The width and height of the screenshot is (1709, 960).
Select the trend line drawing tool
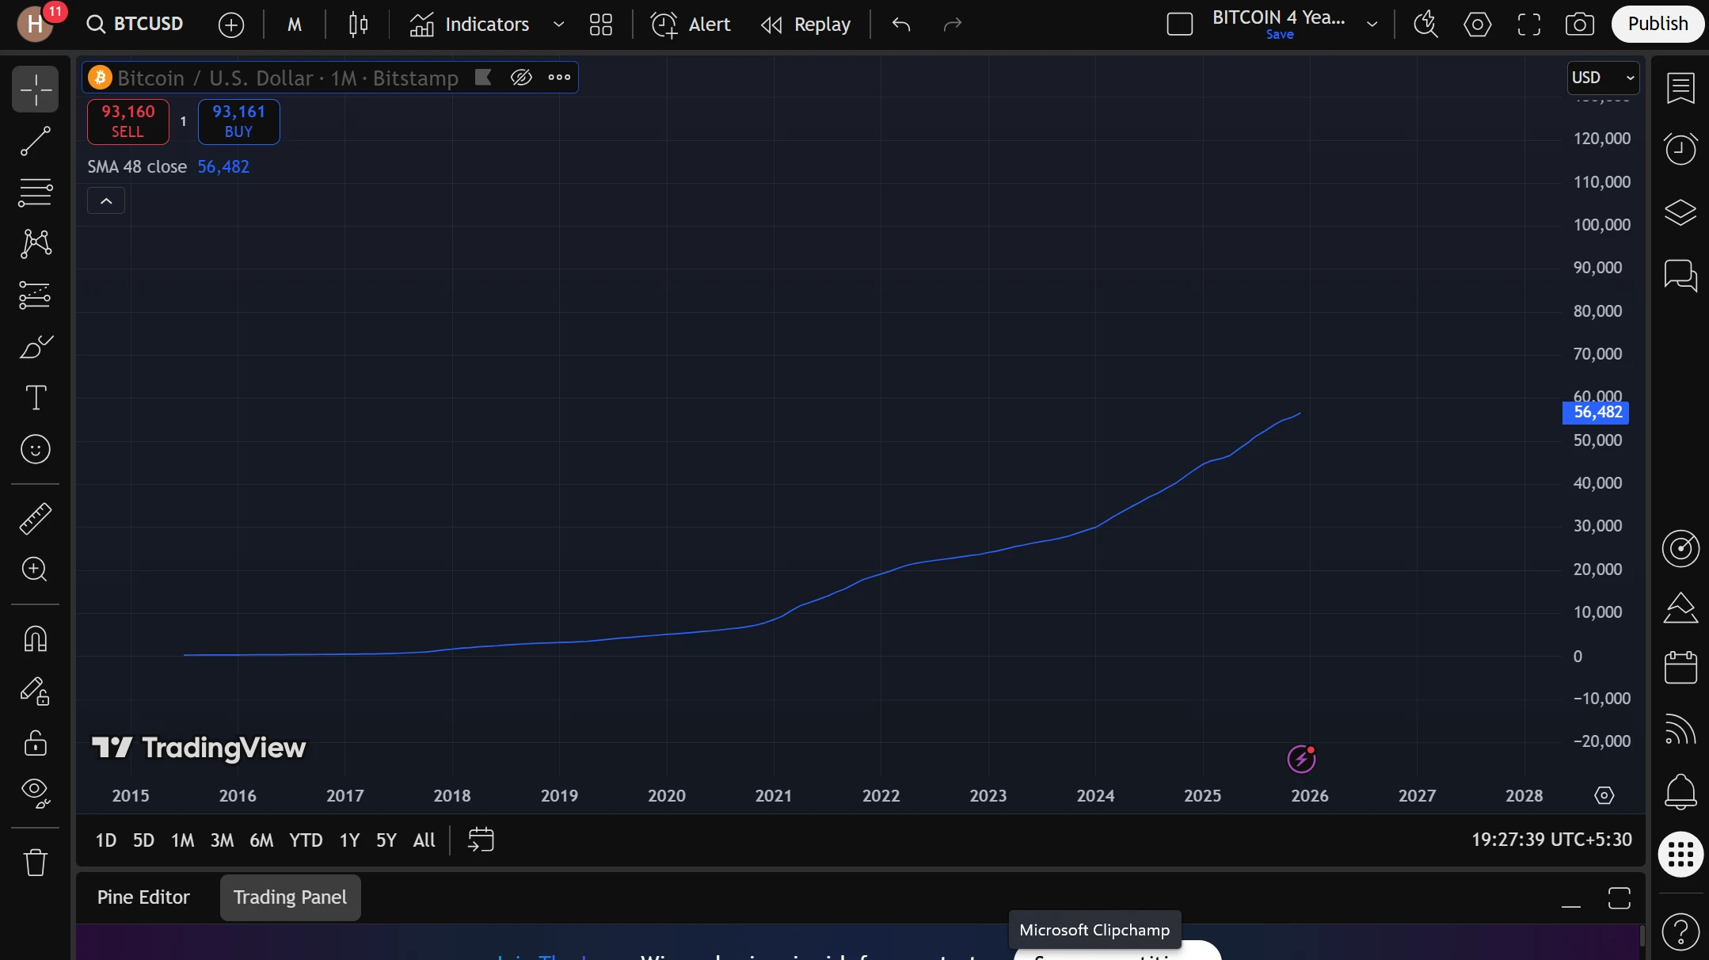pos(35,141)
